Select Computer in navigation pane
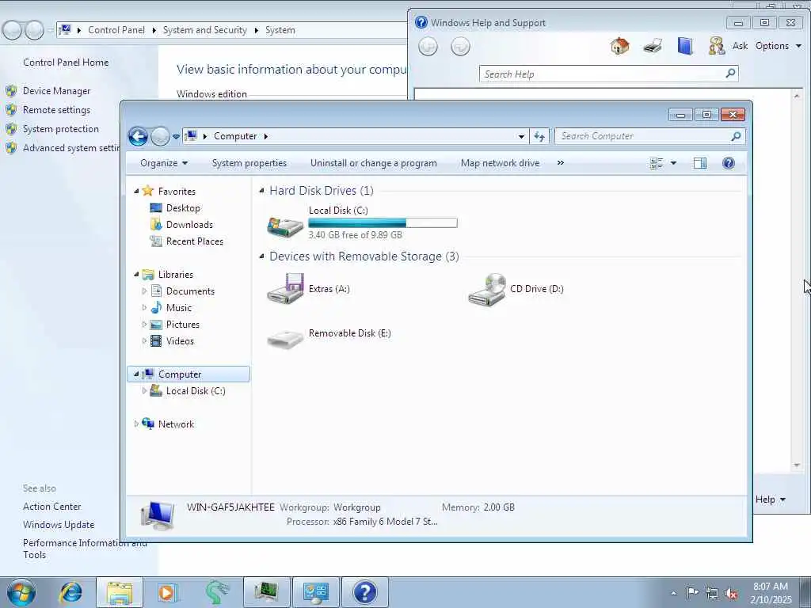This screenshot has width=811, height=608. click(188, 374)
